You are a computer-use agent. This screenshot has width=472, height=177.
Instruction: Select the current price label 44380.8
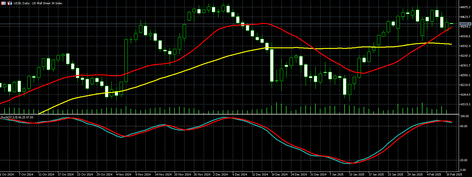(x=465, y=24)
